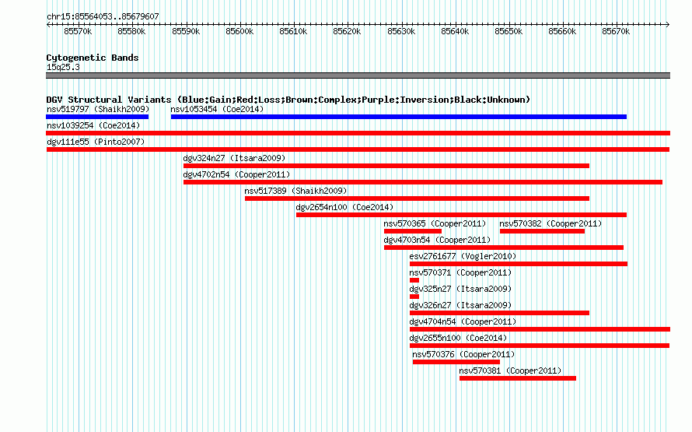Click the nsv570376 (Cooper2011) label

(x=463, y=354)
